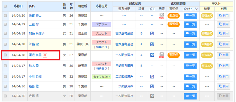
Task: Open applicant name link 佐古 将士
Action: [35, 16]
